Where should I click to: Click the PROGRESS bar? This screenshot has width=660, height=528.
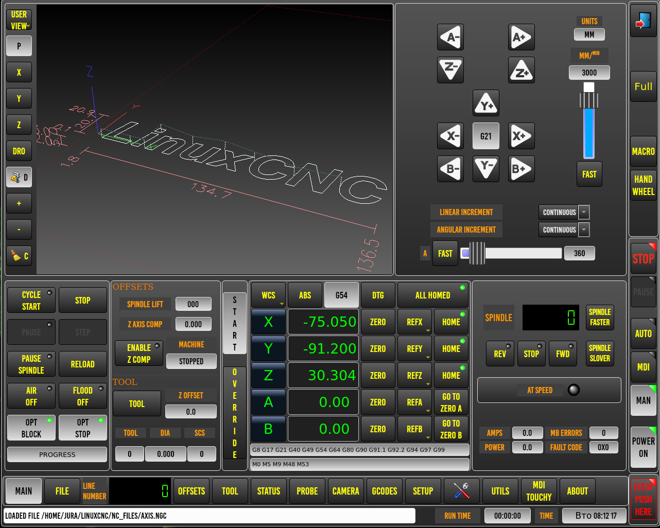tap(57, 454)
